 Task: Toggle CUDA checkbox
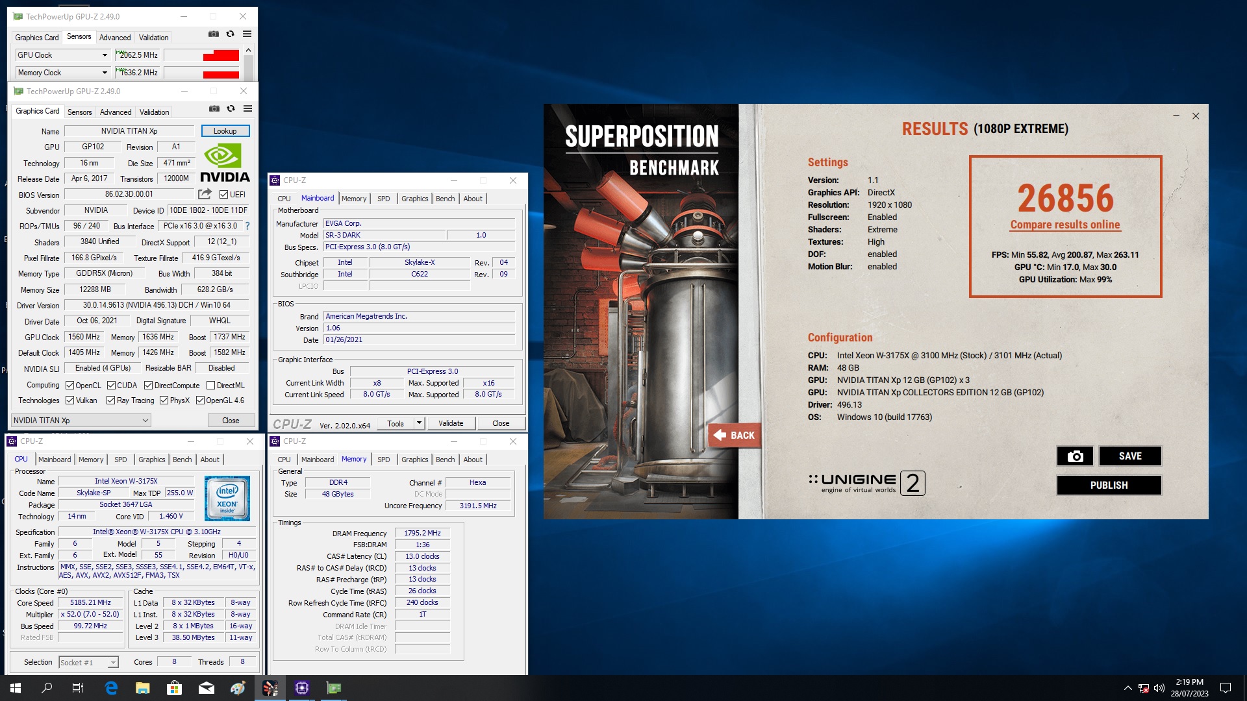click(x=111, y=385)
